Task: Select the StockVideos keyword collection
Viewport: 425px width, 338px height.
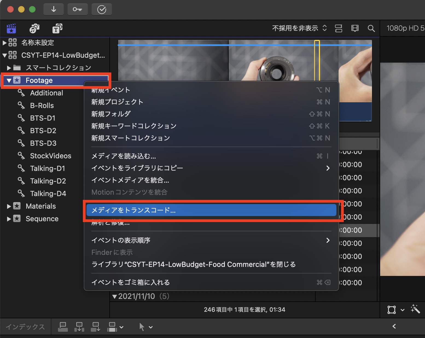Action: [51, 156]
